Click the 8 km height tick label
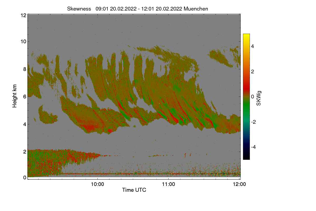Screen dimensions: 316x211 (x=25, y=69)
